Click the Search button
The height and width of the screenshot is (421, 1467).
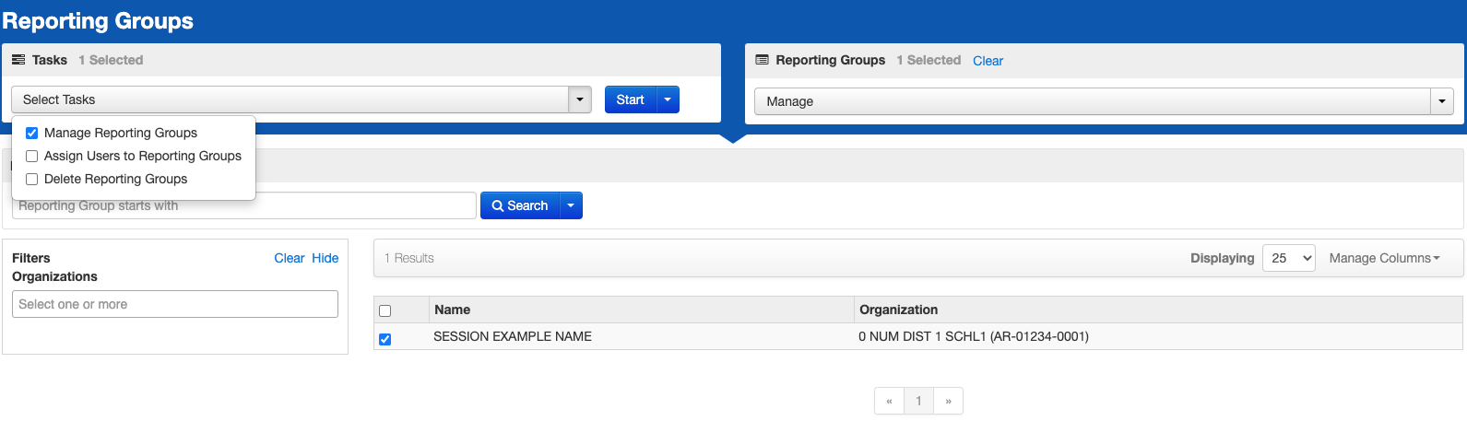(x=520, y=205)
